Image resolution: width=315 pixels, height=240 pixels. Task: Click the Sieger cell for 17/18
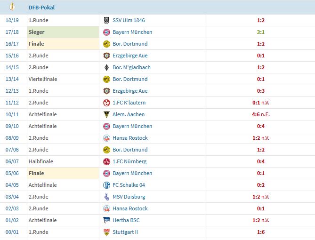click(63, 32)
